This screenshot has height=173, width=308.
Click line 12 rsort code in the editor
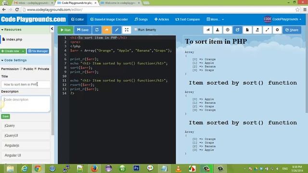pyautogui.click(x=82, y=85)
